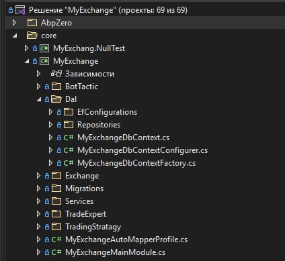Expand the MyExchang.NullTest project
285x261 pixels.
pos(26,48)
